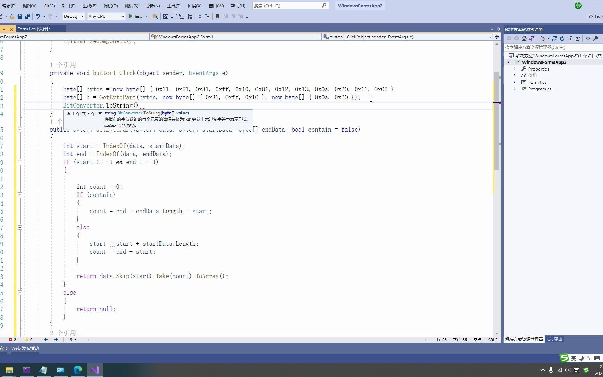Expand the Form1.cs node in Solution Explorer
Image resolution: width=603 pixels, height=377 pixels.
(x=514, y=82)
